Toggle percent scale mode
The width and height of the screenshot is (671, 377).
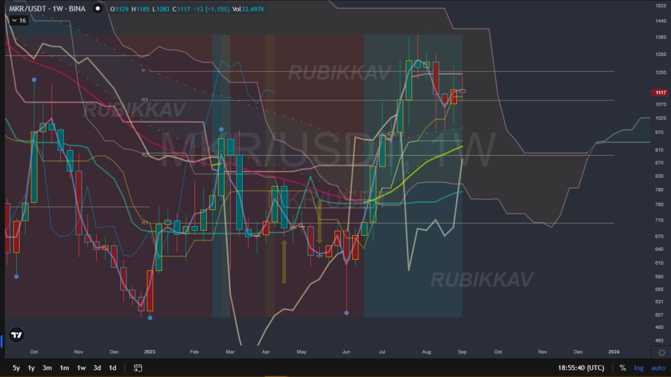click(x=622, y=368)
